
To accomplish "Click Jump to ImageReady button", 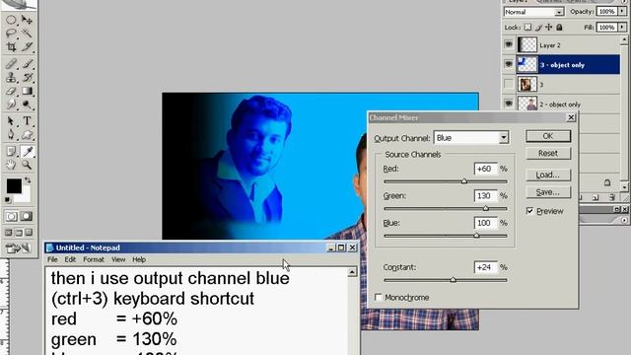I will click(x=19, y=248).
